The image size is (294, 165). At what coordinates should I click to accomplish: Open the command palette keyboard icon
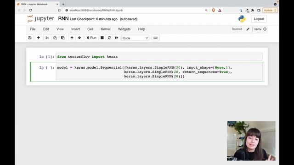(x=155, y=38)
